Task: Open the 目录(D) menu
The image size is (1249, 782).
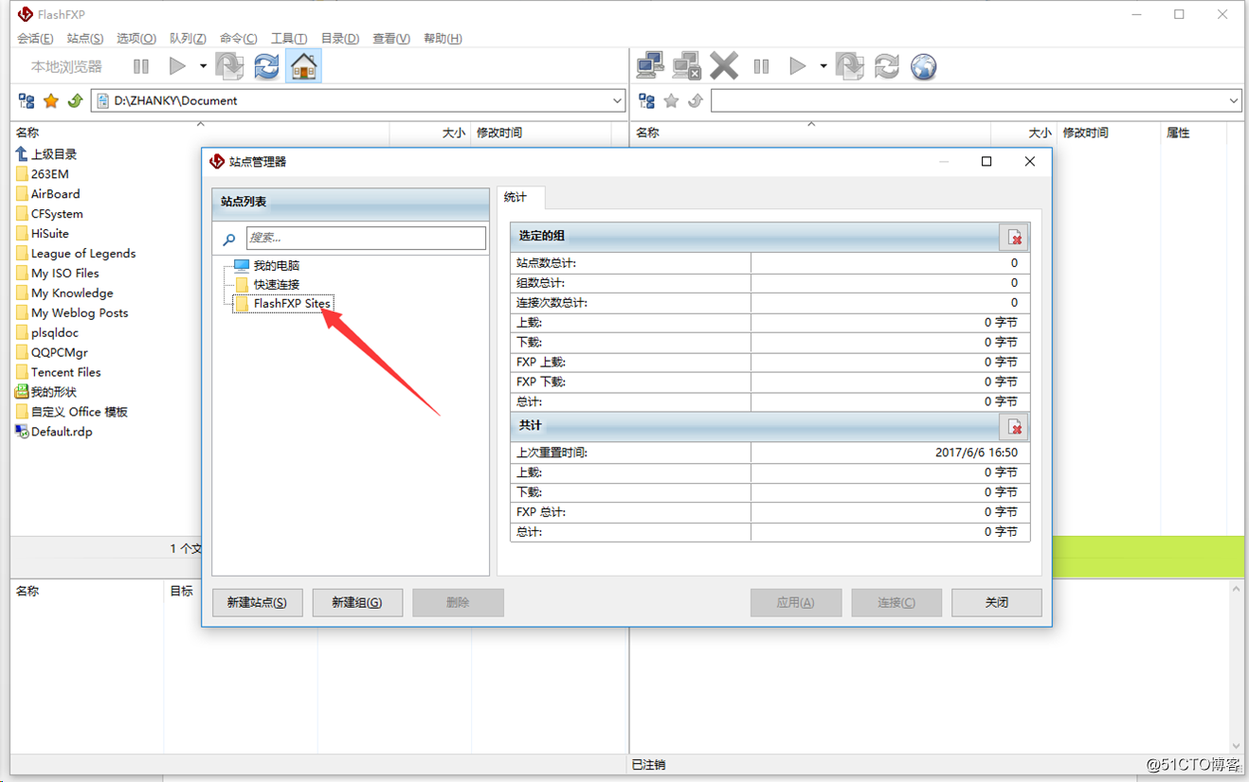Action: (x=340, y=39)
